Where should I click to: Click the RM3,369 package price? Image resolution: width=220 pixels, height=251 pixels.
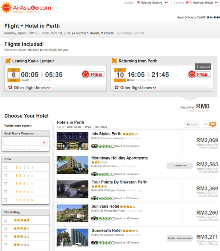(207, 189)
